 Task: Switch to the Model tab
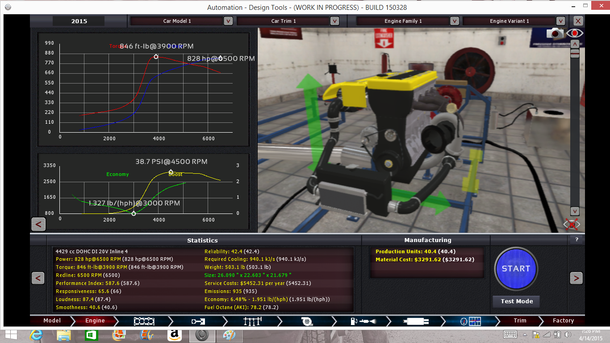[52, 321]
